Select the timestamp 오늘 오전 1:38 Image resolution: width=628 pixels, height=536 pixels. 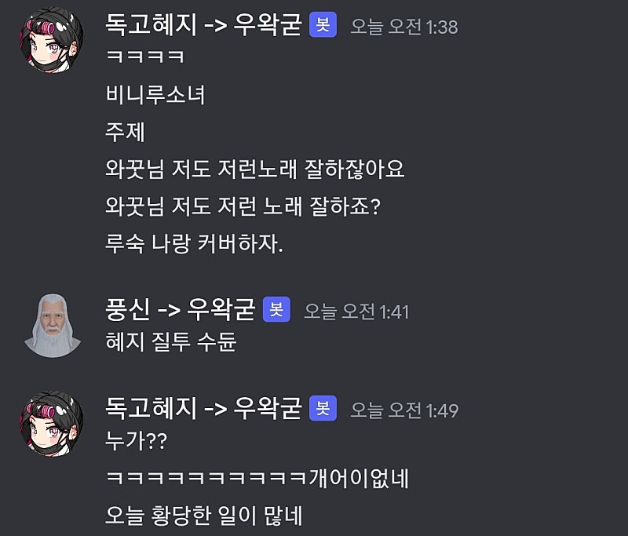click(404, 27)
